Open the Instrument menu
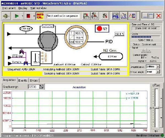 (x=8, y=8)
